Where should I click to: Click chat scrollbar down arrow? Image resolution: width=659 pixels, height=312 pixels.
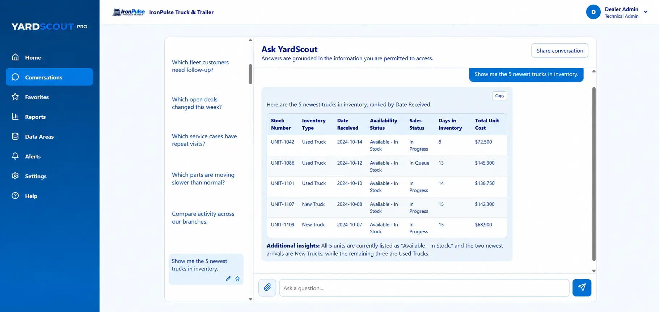tap(594, 271)
